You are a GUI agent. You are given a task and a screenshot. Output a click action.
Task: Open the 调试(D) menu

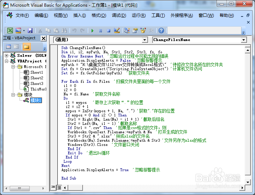point(119,15)
